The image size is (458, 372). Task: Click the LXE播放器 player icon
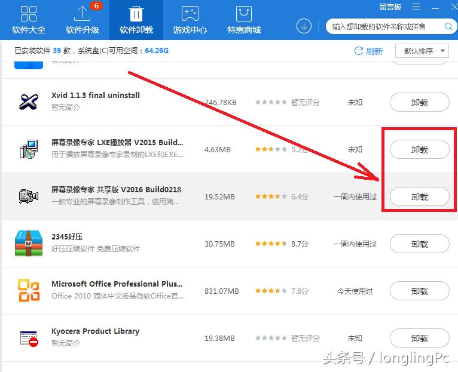point(29,149)
